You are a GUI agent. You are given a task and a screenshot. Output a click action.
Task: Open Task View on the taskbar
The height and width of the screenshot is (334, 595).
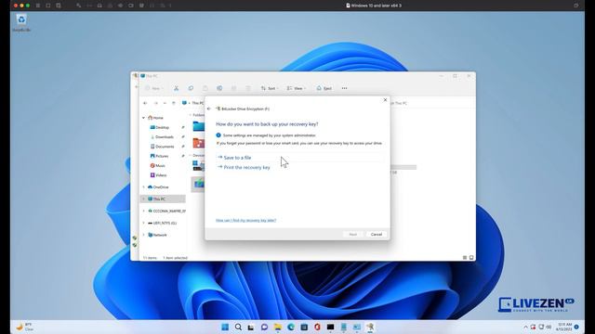click(251, 327)
